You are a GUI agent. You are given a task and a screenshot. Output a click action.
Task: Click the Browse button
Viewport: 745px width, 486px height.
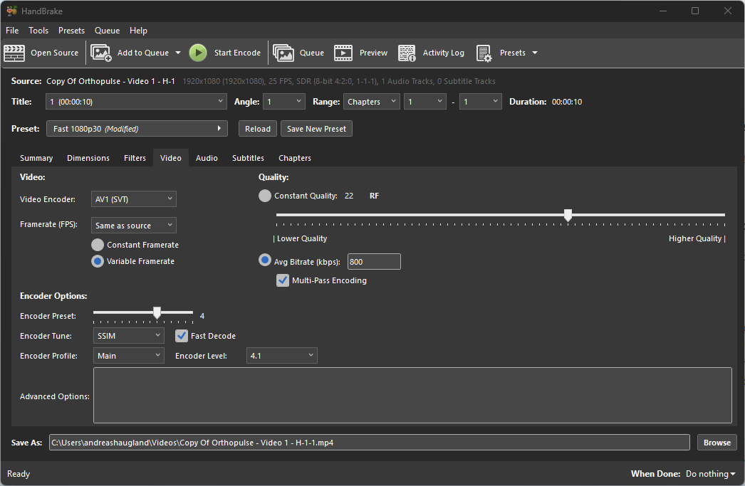[x=717, y=443]
